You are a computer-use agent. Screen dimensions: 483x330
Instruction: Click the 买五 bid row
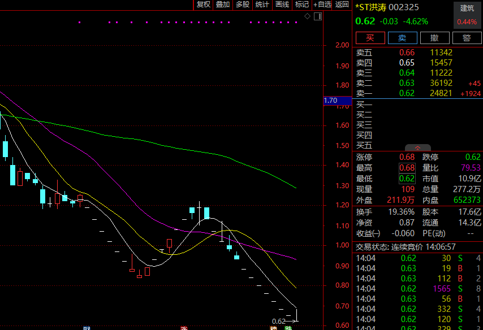(417, 145)
